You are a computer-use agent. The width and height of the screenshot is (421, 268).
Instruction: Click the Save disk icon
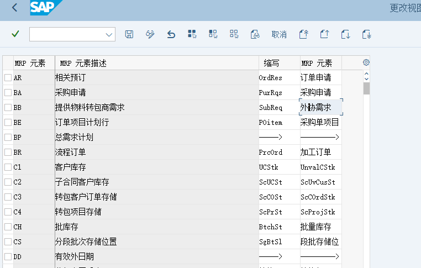pyautogui.click(x=129, y=34)
